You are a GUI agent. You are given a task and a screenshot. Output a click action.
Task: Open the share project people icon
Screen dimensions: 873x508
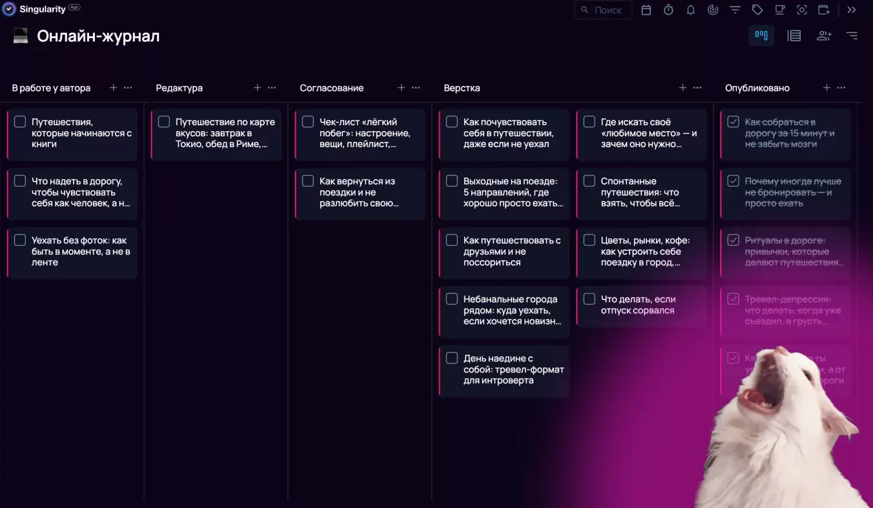[x=824, y=36]
